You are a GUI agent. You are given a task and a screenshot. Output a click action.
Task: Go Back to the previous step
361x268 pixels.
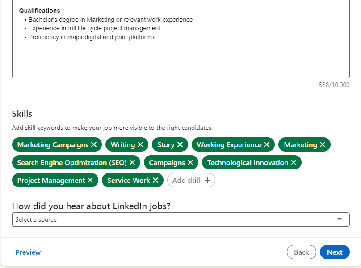[x=301, y=252]
